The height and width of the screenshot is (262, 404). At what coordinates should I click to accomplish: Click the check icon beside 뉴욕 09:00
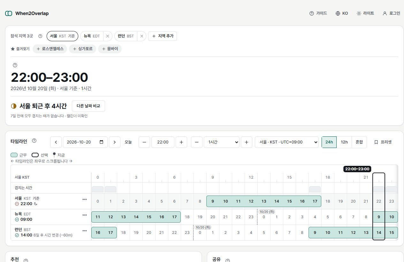(17, 220)
